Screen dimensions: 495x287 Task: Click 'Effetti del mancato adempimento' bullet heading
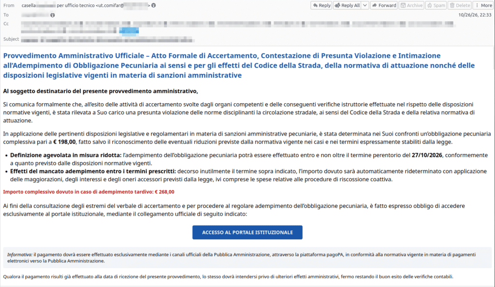click(93, 171)
